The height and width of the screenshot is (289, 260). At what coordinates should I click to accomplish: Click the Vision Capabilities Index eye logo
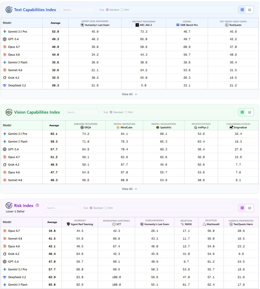pos(9,112)
